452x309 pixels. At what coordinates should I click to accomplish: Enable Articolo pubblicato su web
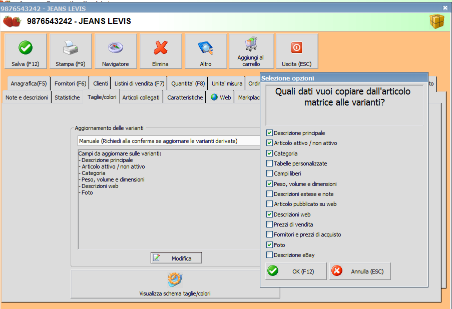[x=269, y=204]
